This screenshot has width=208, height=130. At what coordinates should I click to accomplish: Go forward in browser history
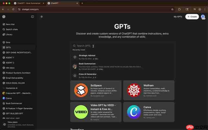point(8,9)
